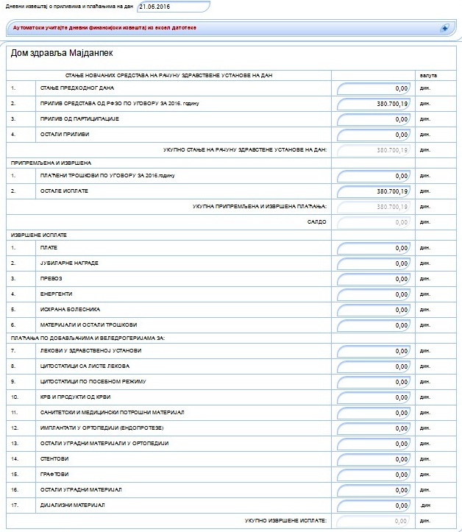Edit amount for КРВ И ПРОДУКТИ ОД КРВИ
Viewport: 462px width, 532px height.
click(374, 397)
